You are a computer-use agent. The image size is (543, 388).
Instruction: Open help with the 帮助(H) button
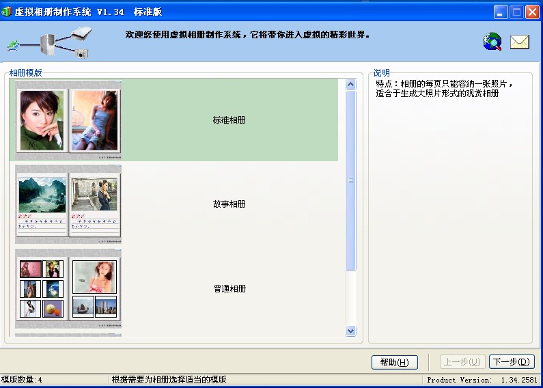point(394,362)
